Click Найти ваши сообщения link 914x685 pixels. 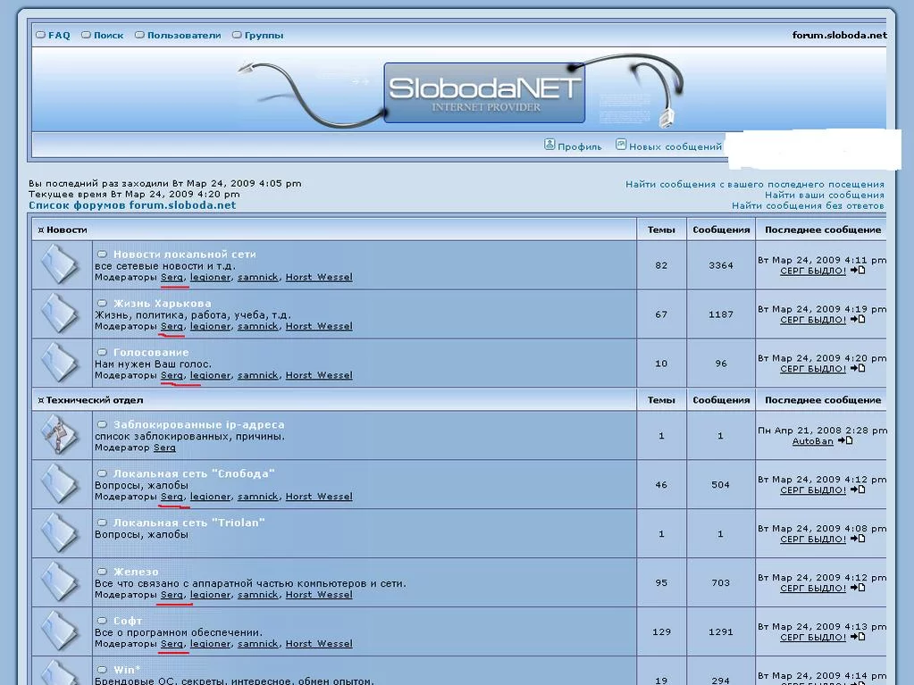coord(824,195)
